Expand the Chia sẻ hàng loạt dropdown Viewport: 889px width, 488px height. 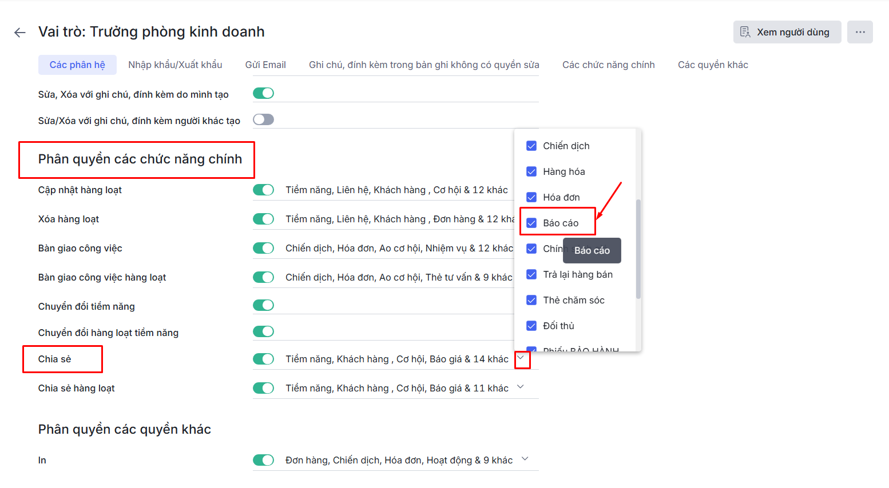[x=521, y=387]
